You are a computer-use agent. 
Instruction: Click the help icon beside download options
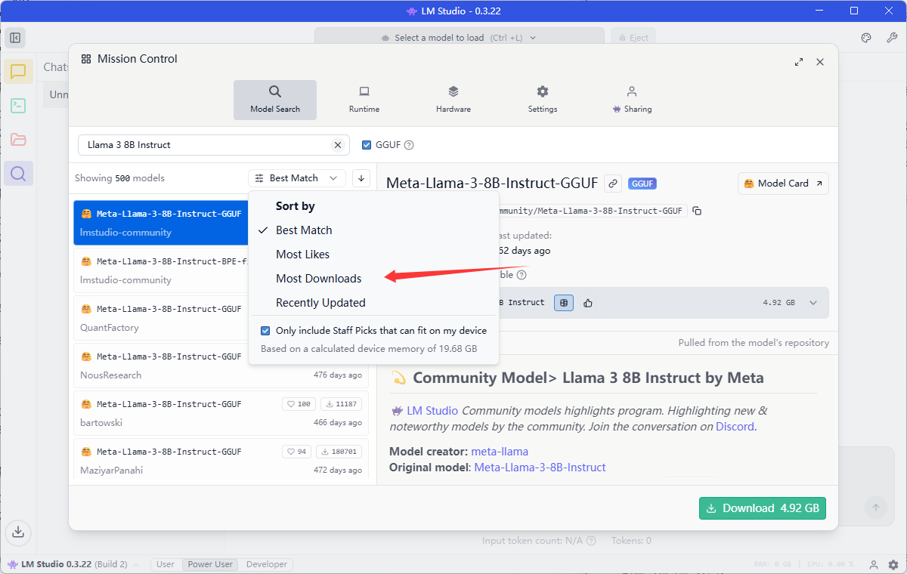pos(522,275)
